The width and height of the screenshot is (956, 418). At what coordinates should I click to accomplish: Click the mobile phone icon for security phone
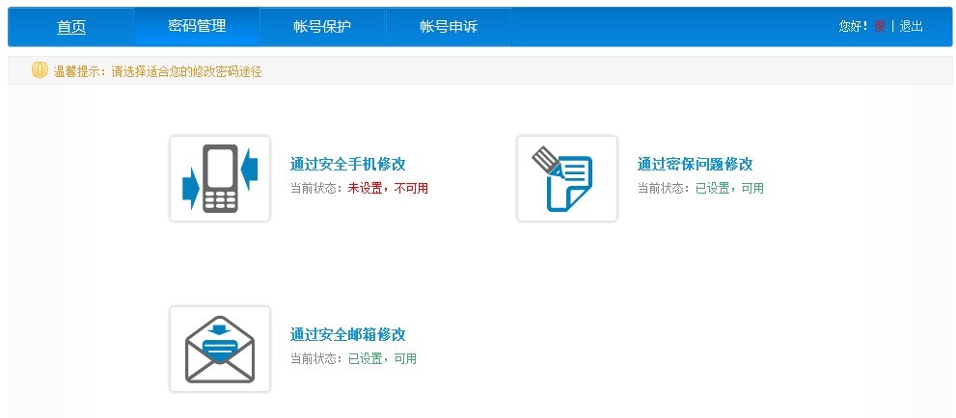(x=220, y=178)
